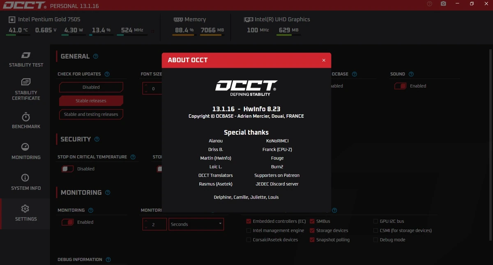This screenshot has height=265, width=493.
Task: Show help for Check for Updates
Action: coord(107,74)
